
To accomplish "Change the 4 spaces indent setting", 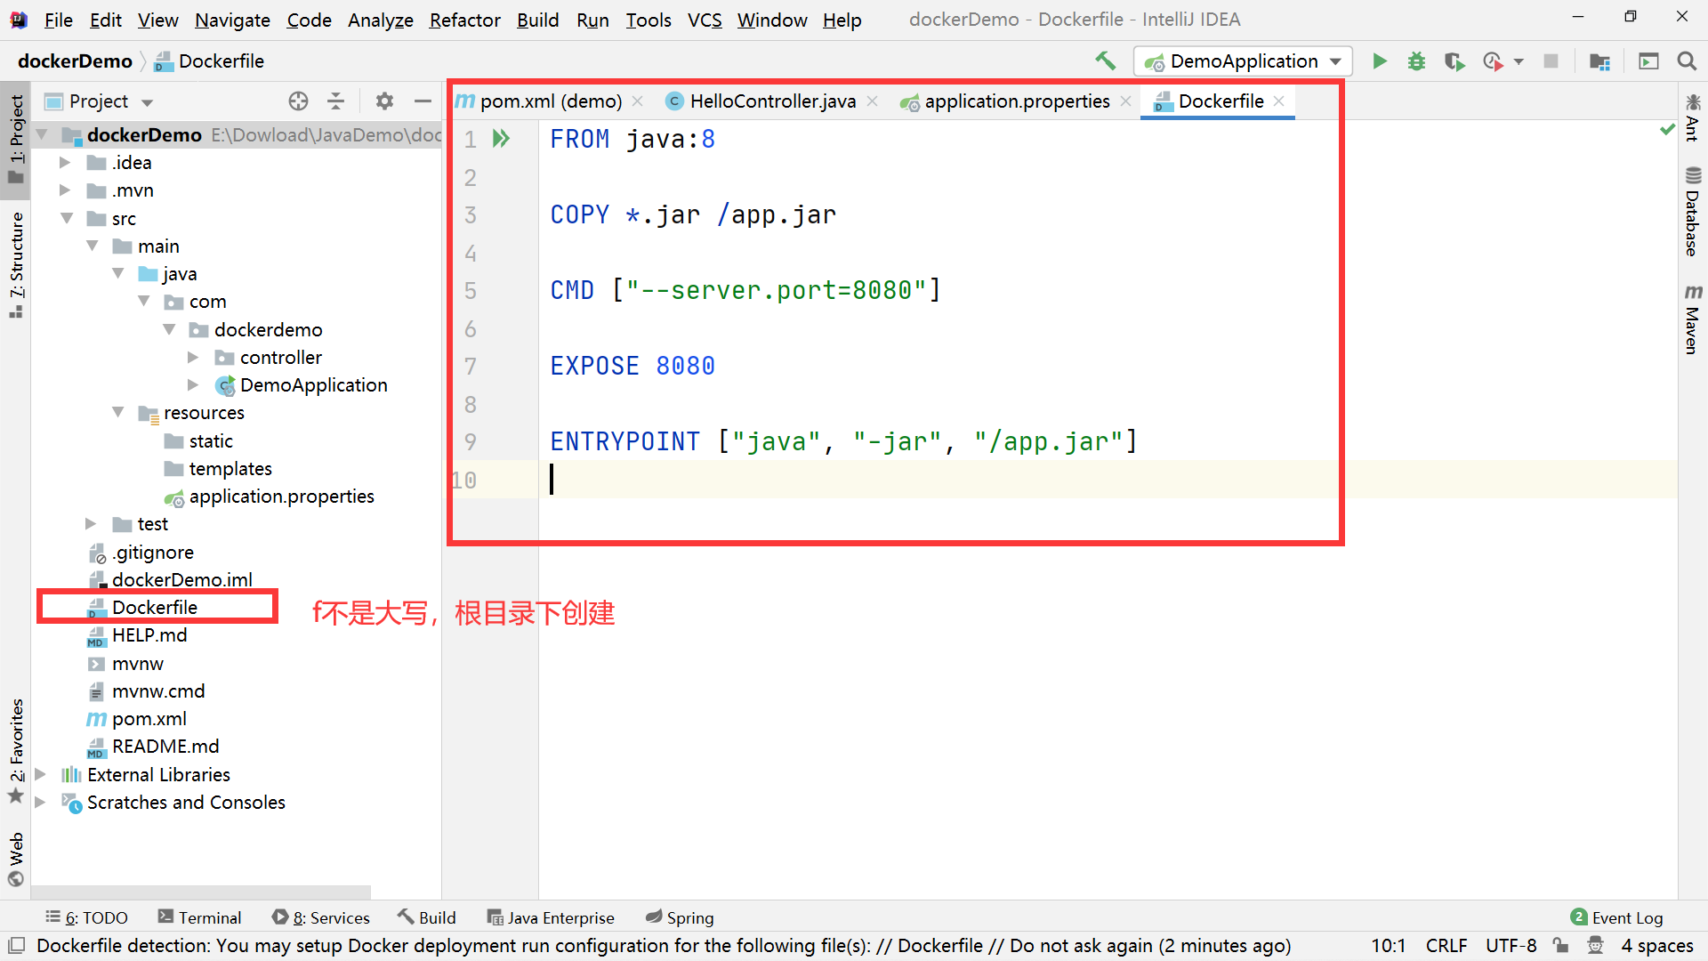I will pyautogui.click(x=1656, y=945).
